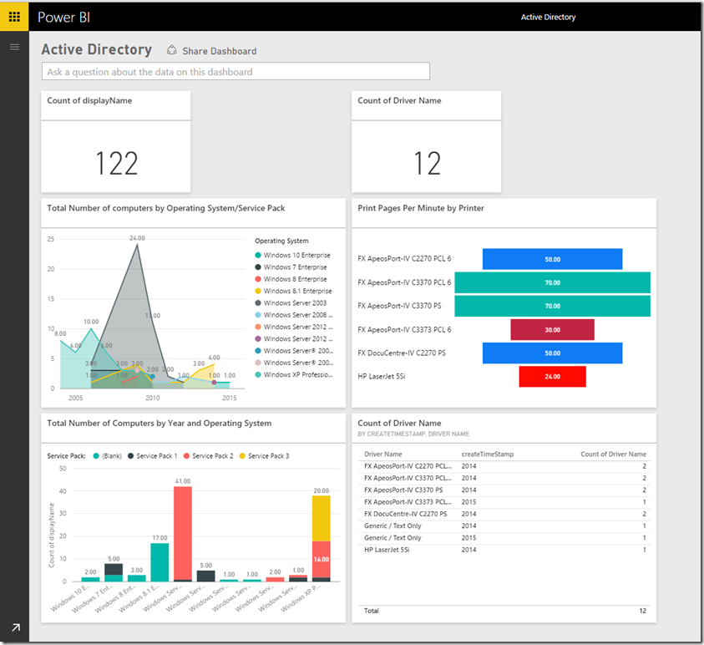This screenshot has height=645, width=704.
Task: Select Windows 10 Enterprise legend marker
Action: tap(258, 255)
